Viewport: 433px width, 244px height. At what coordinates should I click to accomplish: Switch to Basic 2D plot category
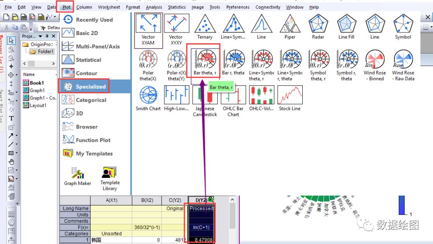pyautogui.click(x=95, y=33)
